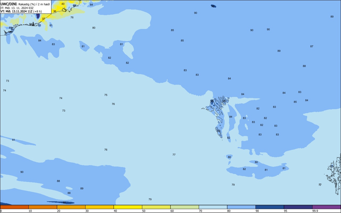Click the 95–99.9 navy legend swatch
Screen dimensions: 341x213
(298, 207)
